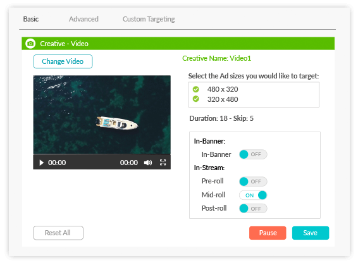The width and height of the screenshot is (358, 265).
Task: Open the Basic tab
Action: point(31,19)
